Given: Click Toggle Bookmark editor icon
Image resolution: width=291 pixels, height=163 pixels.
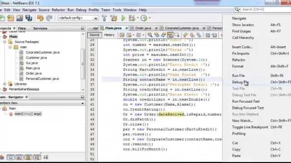Looking at the screenshot, I should click(x=199, y=35).
